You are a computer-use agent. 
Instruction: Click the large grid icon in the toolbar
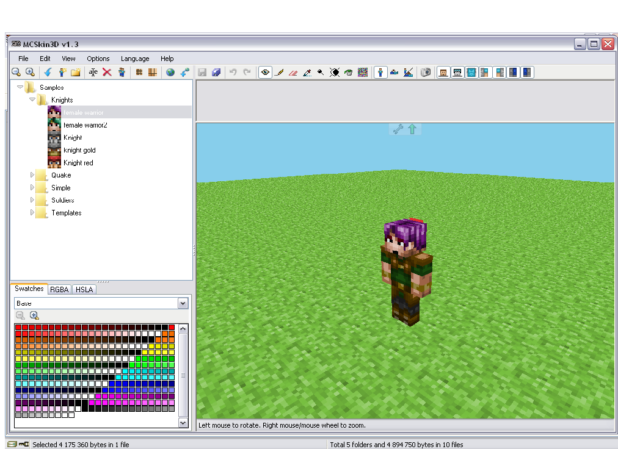(x=153, y=72)
